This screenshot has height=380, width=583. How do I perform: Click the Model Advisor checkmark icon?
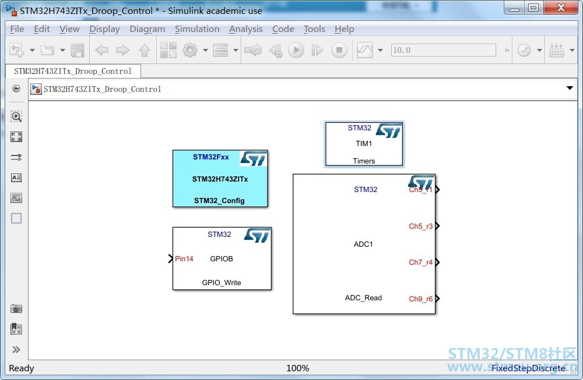click(524, 50)
